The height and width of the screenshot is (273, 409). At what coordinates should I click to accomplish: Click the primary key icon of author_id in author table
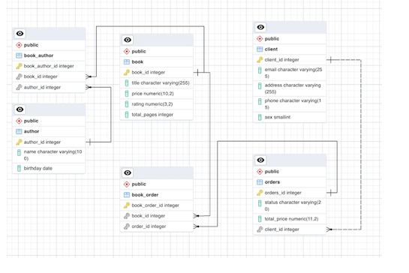pos(19,142)
